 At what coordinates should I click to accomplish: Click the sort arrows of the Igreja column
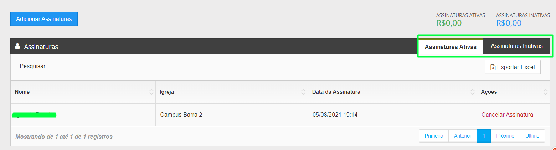click(303, 92)
